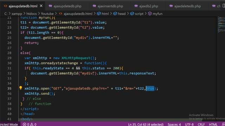Click the selected 'true' text on line 35
The width and height of the screenshot is (225, 126).
tap(150, 89)
